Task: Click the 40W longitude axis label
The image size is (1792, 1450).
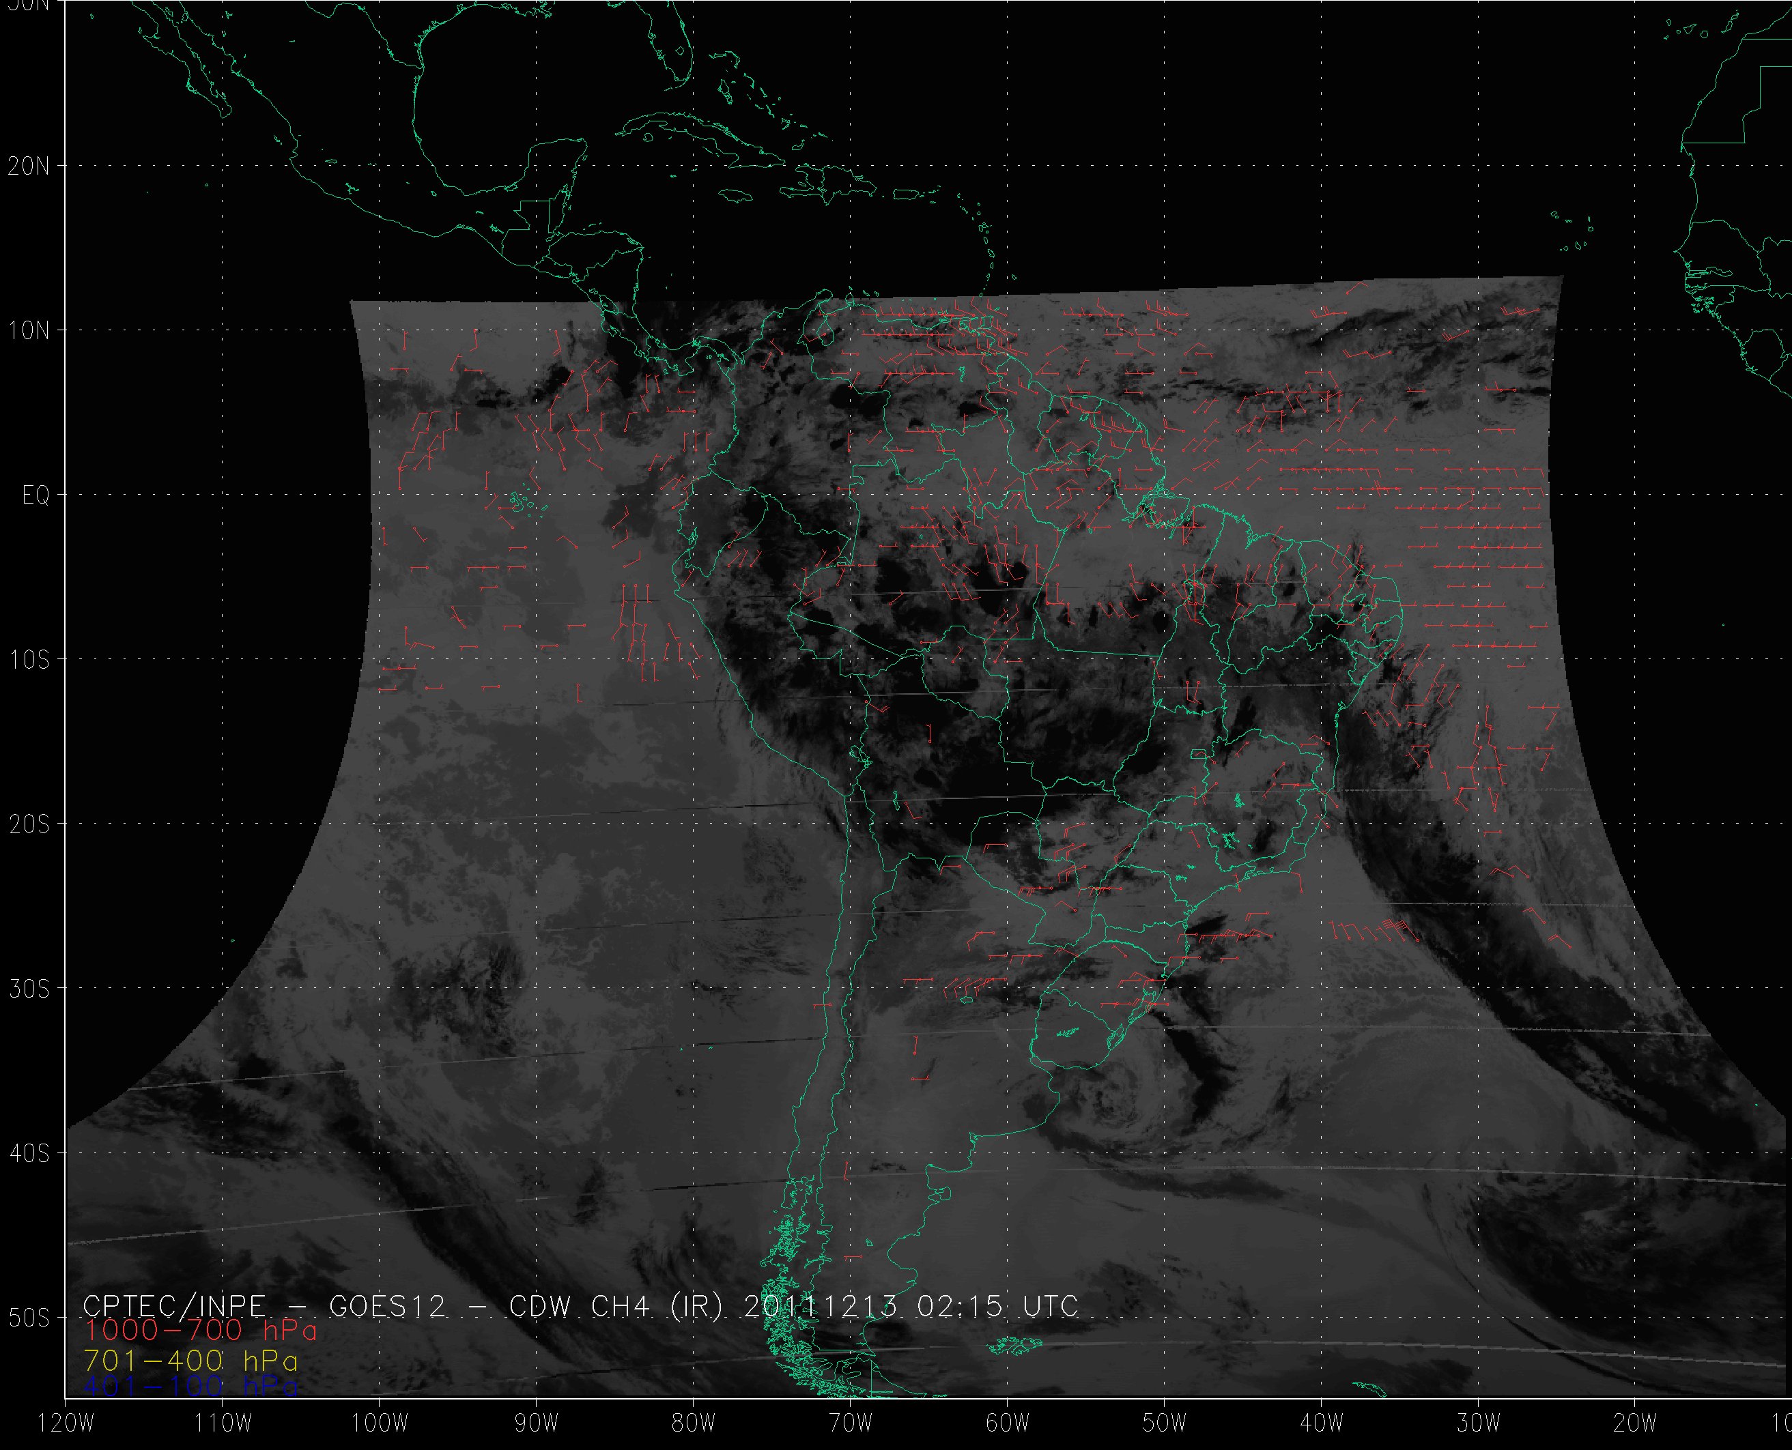Action: coord(1322,1424)
